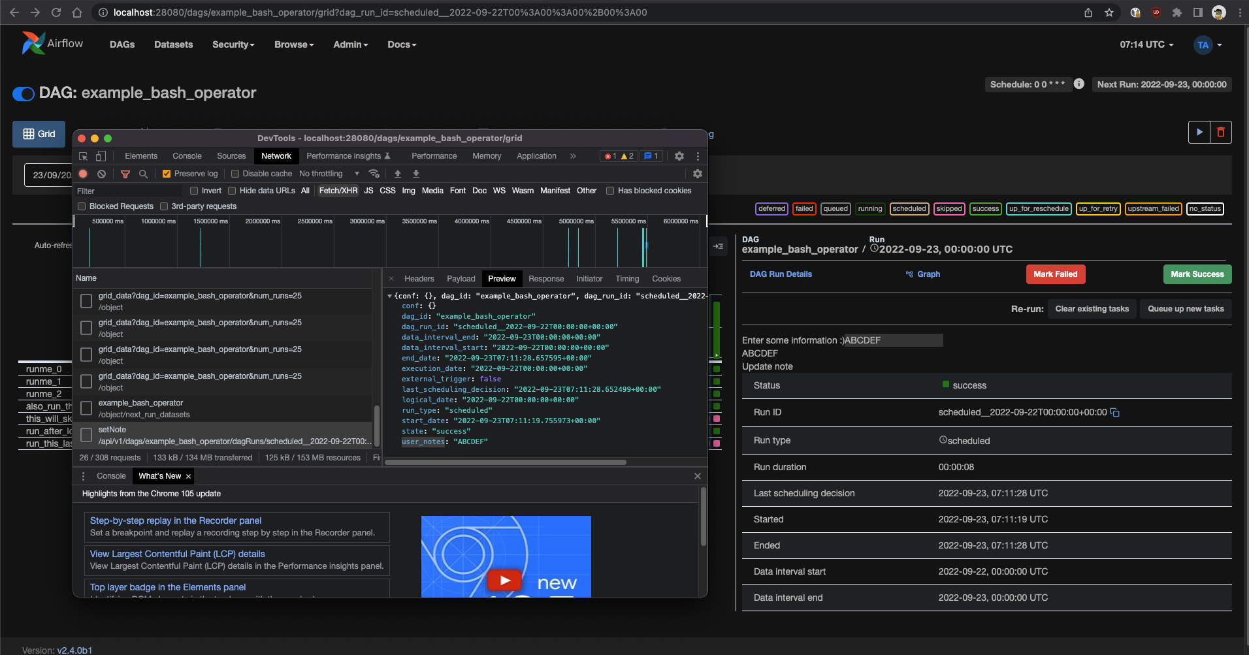Screen dimensions: 1249x655
Task: Open the network panel settings gear
Action: click(698, 174)
